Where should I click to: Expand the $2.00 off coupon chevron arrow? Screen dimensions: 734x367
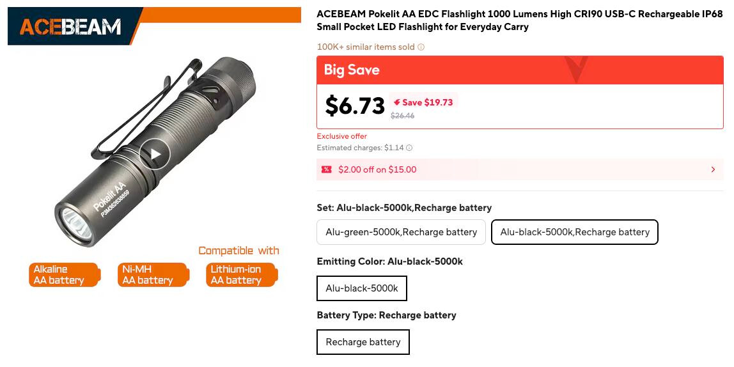(x=713, y=169)
